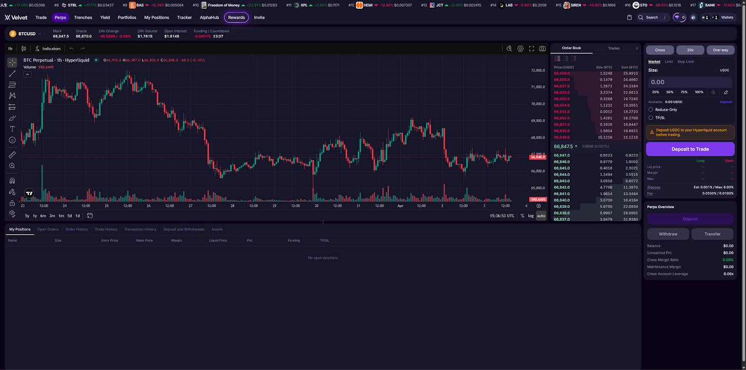Open the 1h timeframe interval dropdown
746x370 pixels.
point(10,49)
